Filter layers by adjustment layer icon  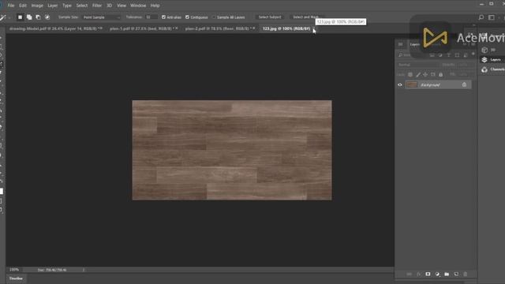[x=440, y=55]
